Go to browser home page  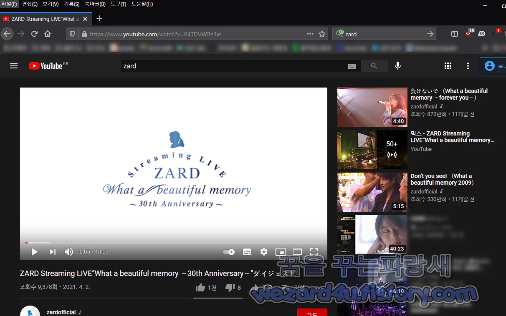pos(48,34)
